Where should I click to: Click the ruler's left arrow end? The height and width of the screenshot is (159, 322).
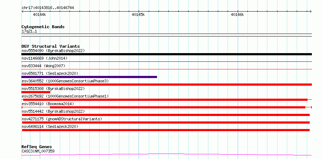(x=22, y=11)
